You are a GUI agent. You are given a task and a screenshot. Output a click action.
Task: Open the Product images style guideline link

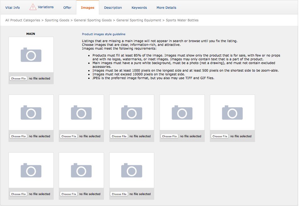tap(104, 34)
